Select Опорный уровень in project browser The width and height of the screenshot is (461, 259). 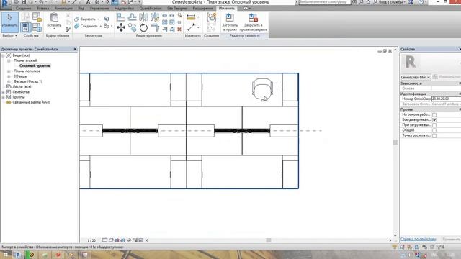(35, 65)
